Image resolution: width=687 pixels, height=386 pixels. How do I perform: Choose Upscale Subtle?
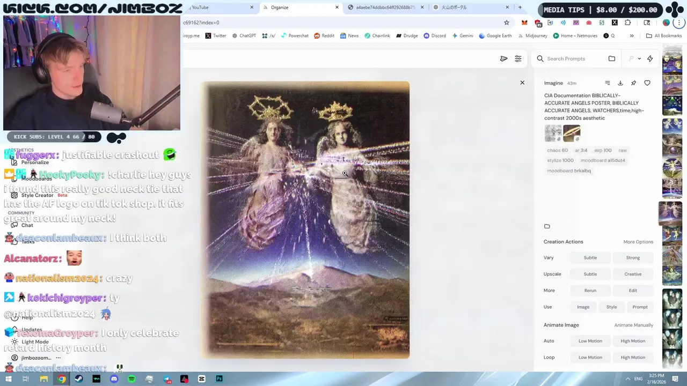coord(590,274)
